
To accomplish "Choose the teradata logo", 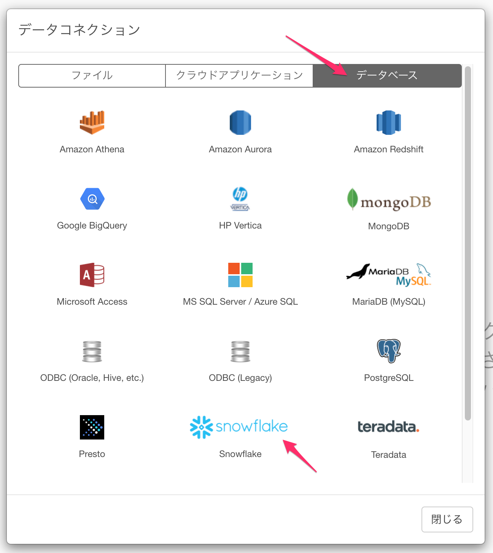I will point(389,427).
